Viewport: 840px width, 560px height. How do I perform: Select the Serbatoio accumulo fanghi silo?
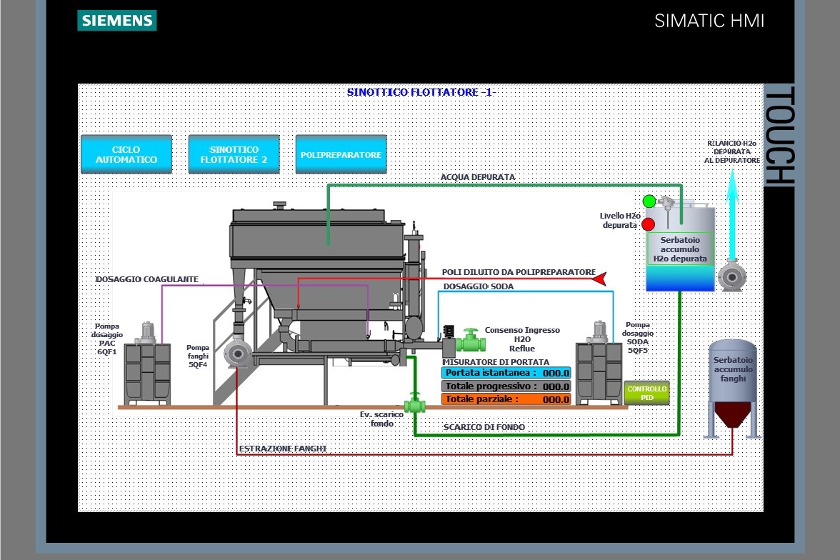pos(733,389)
